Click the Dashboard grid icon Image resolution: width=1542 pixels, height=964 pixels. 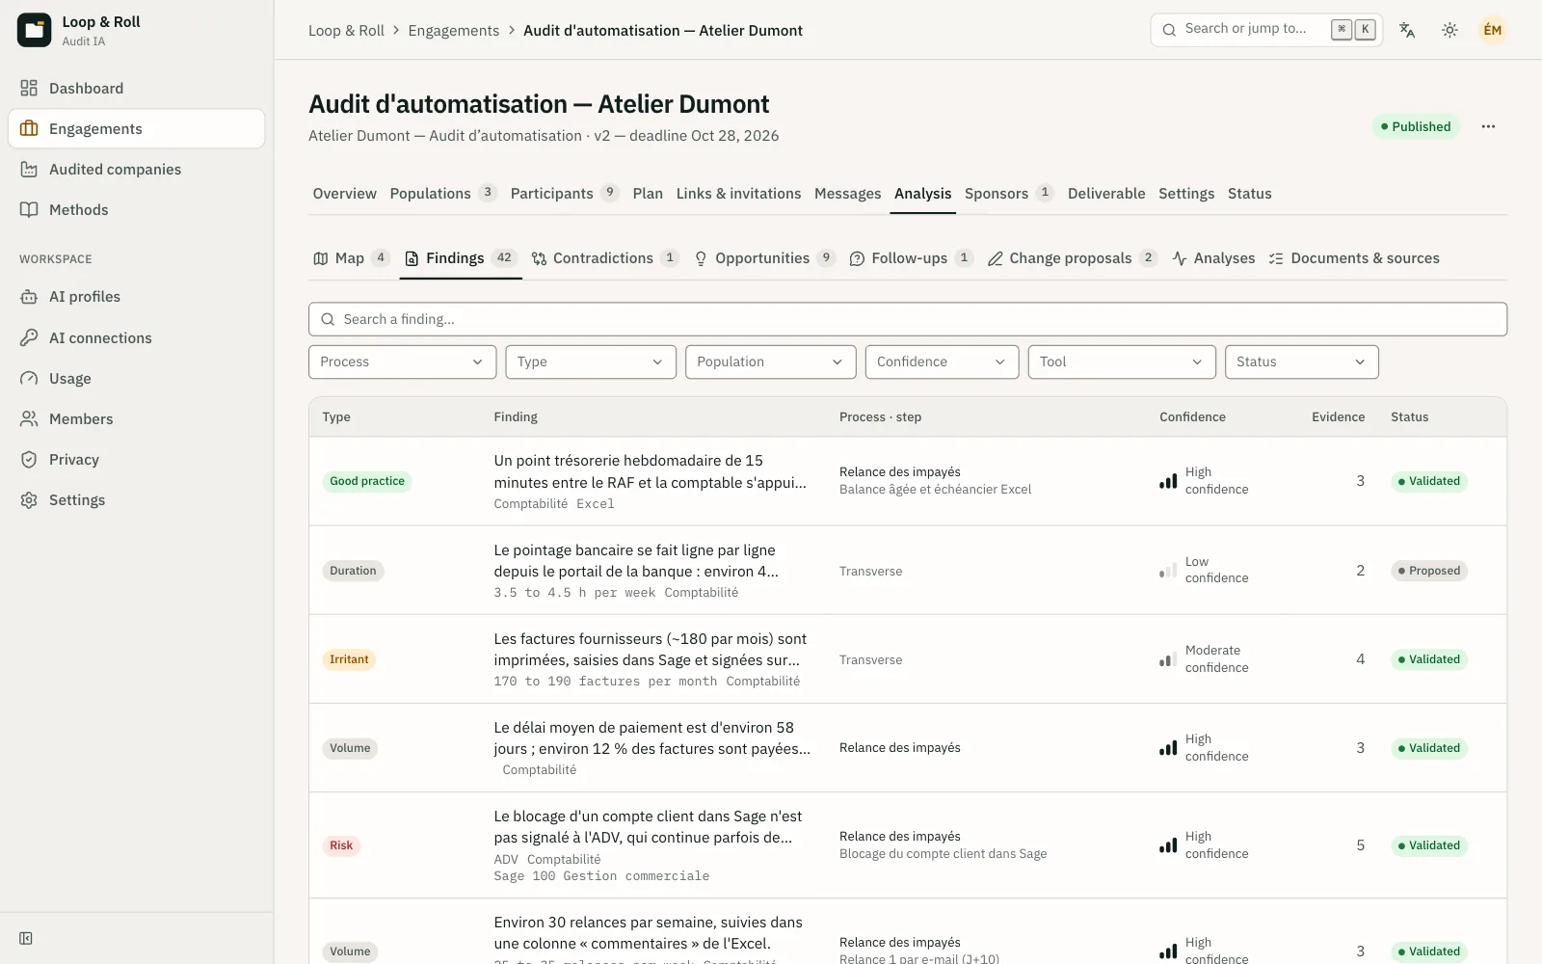[x=29, y=89]
